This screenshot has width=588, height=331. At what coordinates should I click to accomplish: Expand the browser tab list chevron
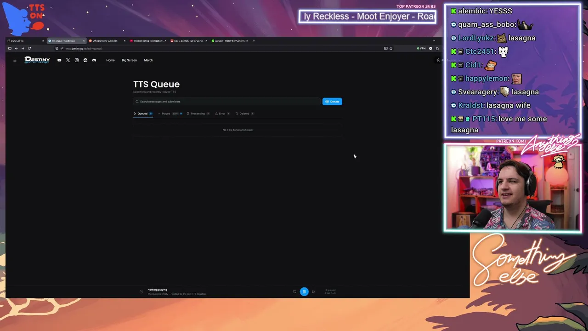pyautogui.click(x=434, y=41)
